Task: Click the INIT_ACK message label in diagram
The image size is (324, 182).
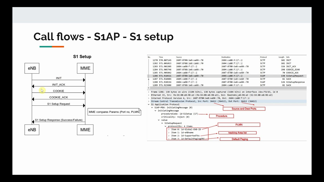Action: [59, 85]
